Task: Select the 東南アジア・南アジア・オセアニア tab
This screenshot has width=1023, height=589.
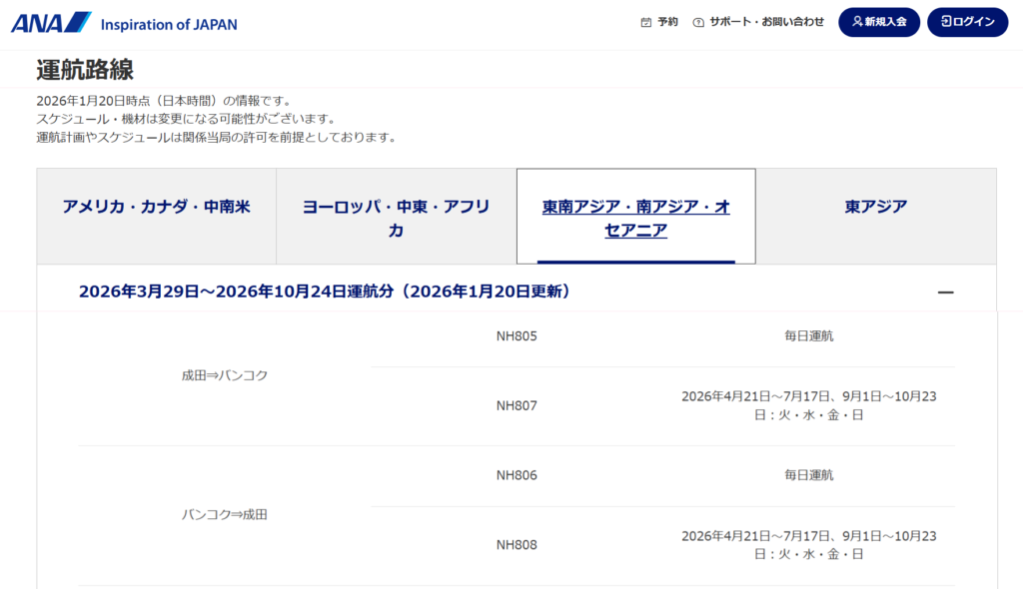Action: click(635, 218)
